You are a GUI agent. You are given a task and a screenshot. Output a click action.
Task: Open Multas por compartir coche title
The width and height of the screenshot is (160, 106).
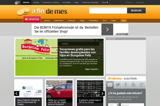(57, 102)
